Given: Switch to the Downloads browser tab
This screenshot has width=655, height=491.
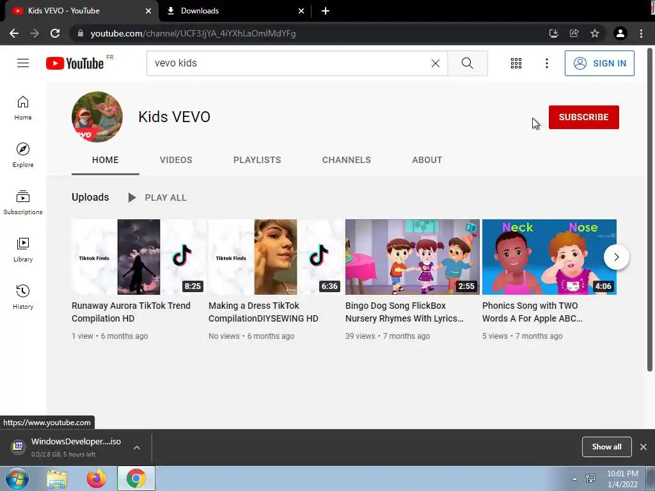Looking at the screenshot, I should (234, 11).
